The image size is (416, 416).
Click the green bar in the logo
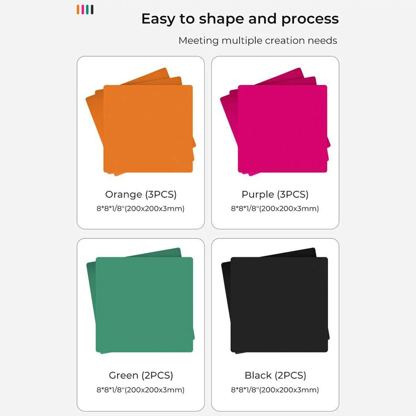[x=87, y=10]
